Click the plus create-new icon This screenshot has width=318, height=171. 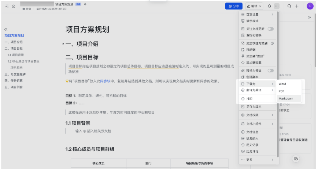click(x=297, y=6)
